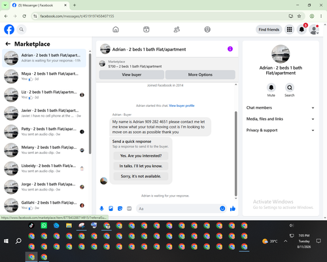
Task: Open the Groups navigation icon
Action: 207,29
